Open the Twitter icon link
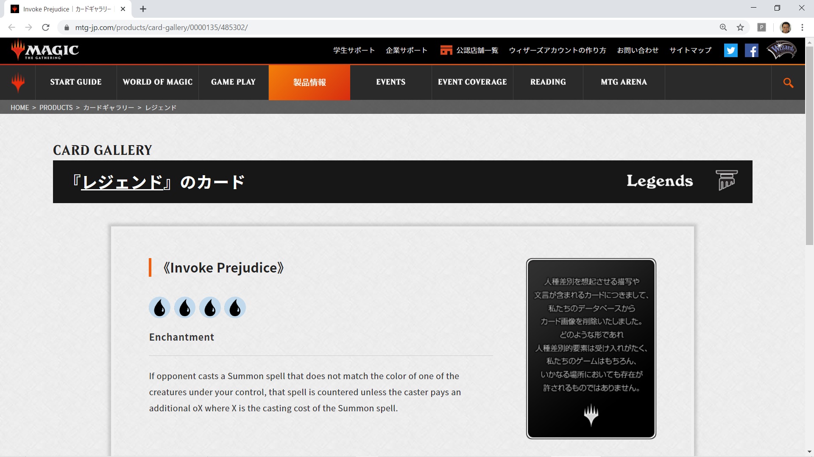 tap(730, 50)
